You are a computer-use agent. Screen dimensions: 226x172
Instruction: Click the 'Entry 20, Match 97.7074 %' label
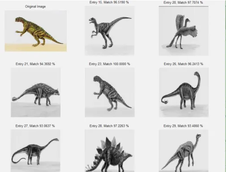[183, 2]
